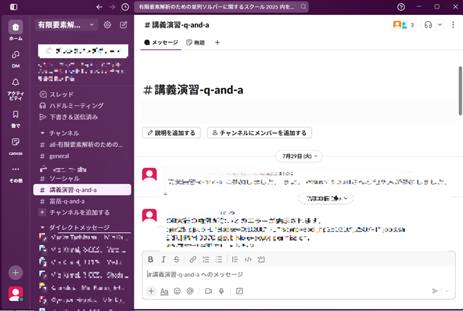Open the Activity bell icon
Screen dimensions: 463x311
(16, 87)
